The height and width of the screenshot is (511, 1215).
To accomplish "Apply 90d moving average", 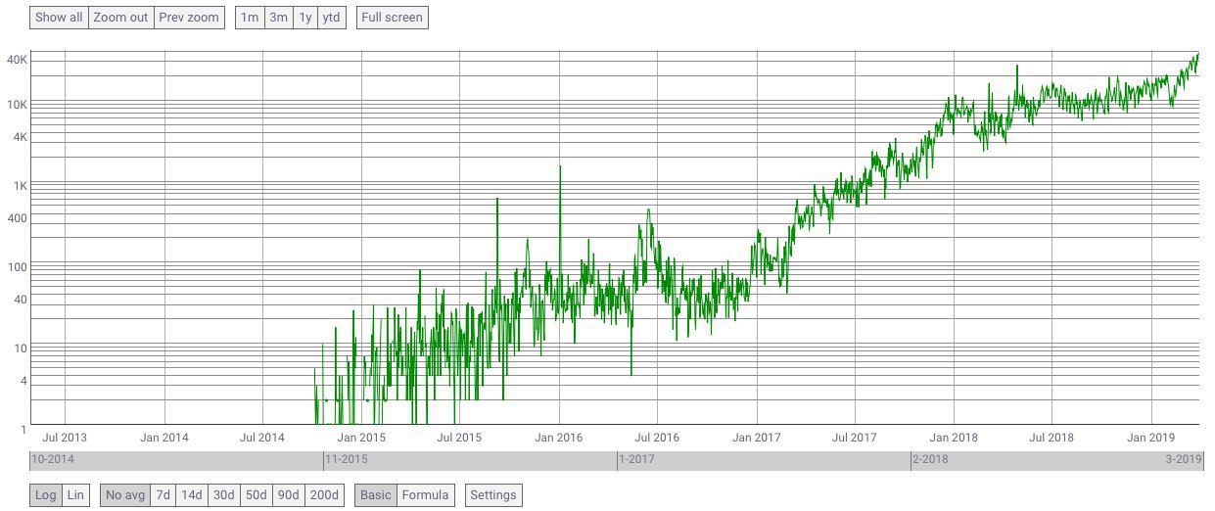I will (x=289, y=495).
